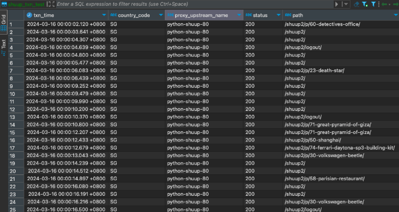Select row number 21 header
This screenshot has height=212, width=399.
[16, 179]
